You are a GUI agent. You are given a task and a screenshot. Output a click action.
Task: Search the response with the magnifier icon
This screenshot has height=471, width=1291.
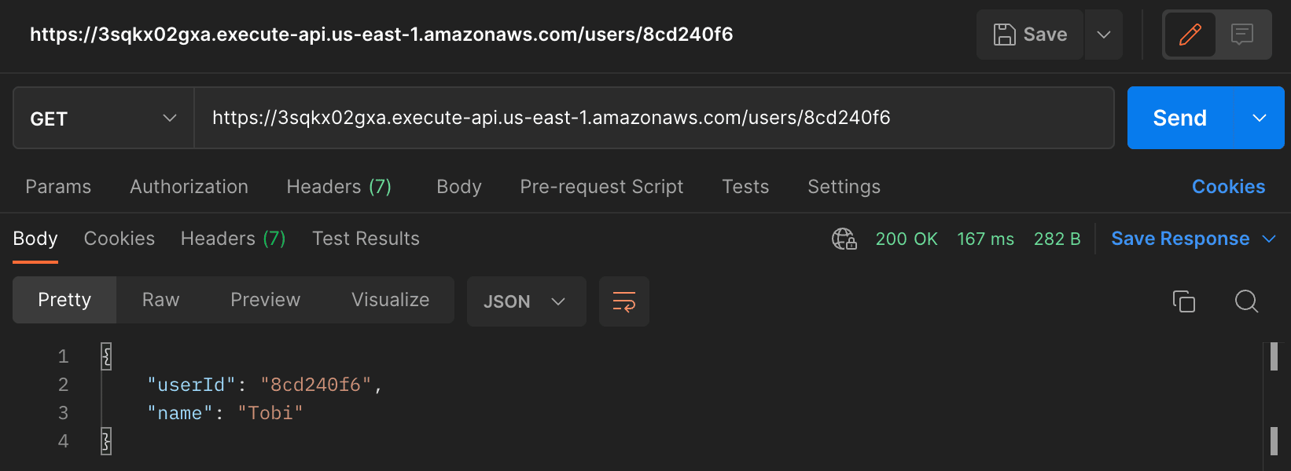tap(1246, 301)
